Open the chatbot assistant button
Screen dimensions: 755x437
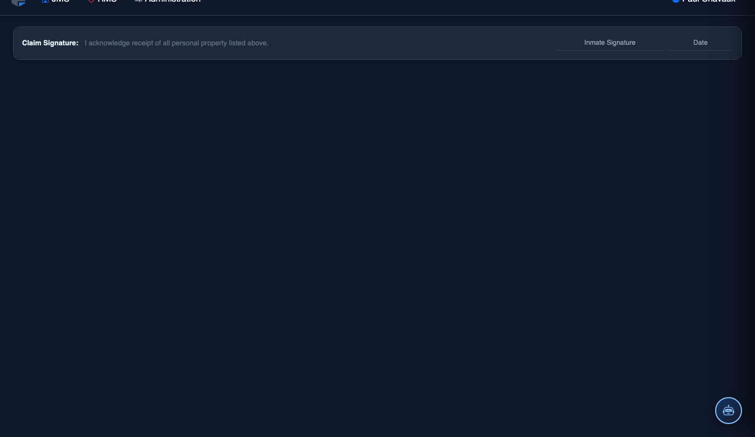pos(729,411)
